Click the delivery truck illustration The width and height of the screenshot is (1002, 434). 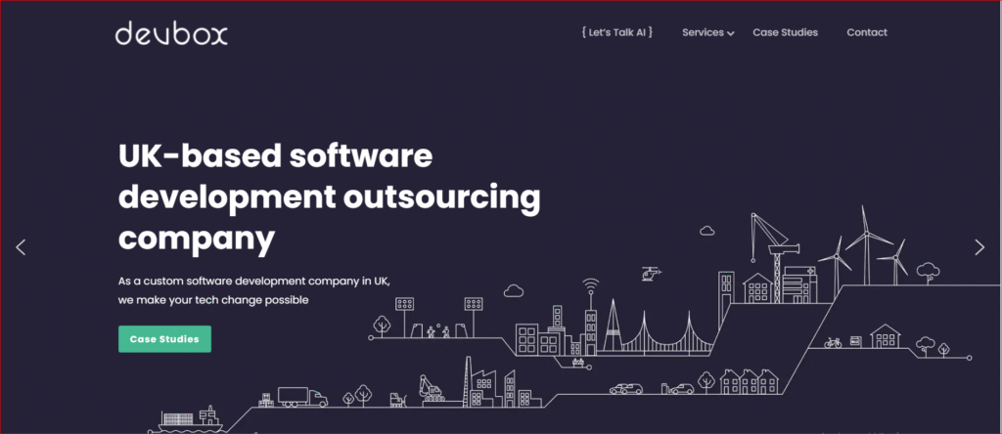[302, 396]
